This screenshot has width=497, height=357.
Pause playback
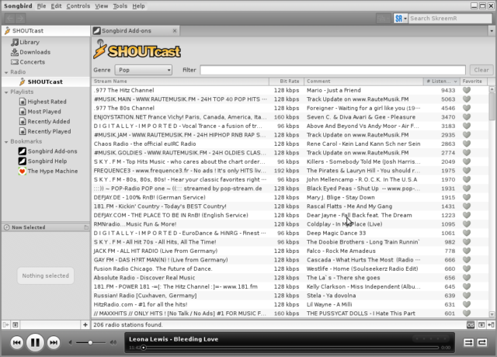[x=35, y=342]
